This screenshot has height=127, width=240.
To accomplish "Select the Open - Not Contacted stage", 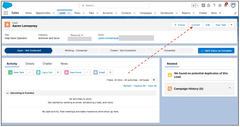I will coord(29,50).
